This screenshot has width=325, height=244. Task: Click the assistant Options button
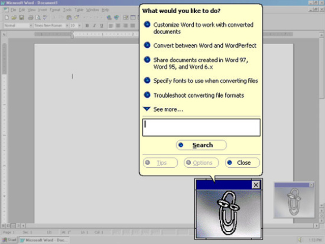click(201, 163)
